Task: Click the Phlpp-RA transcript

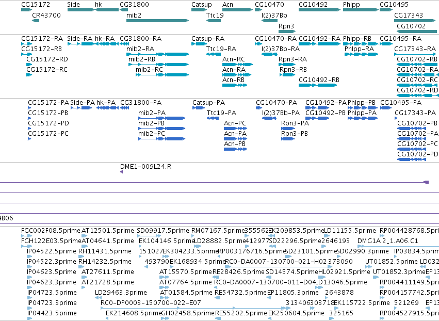Action: coord(361,54)
